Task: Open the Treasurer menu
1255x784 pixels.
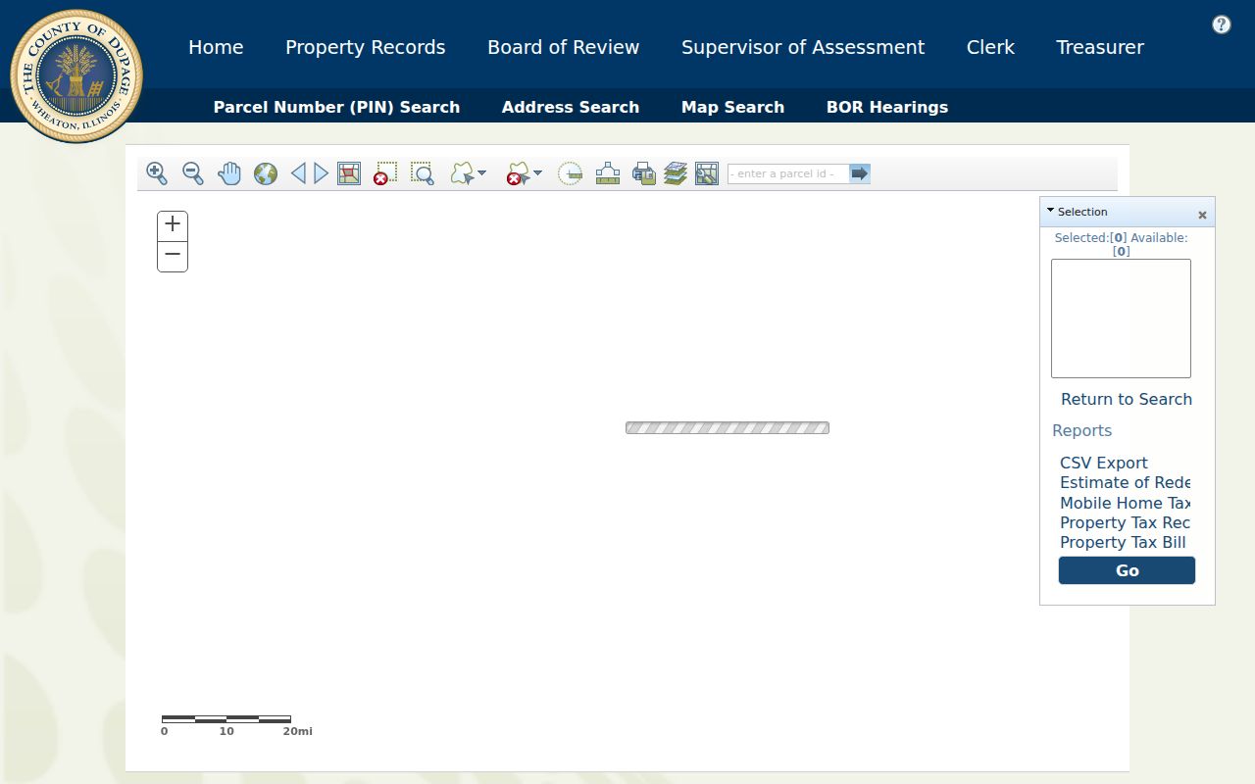Action: (x=1100, y=47)
